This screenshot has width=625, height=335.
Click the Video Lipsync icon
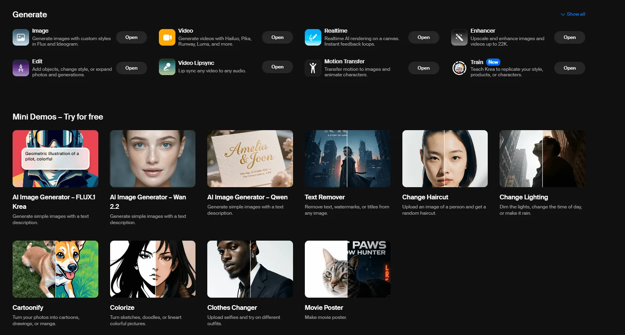click(x=167, y=67)
